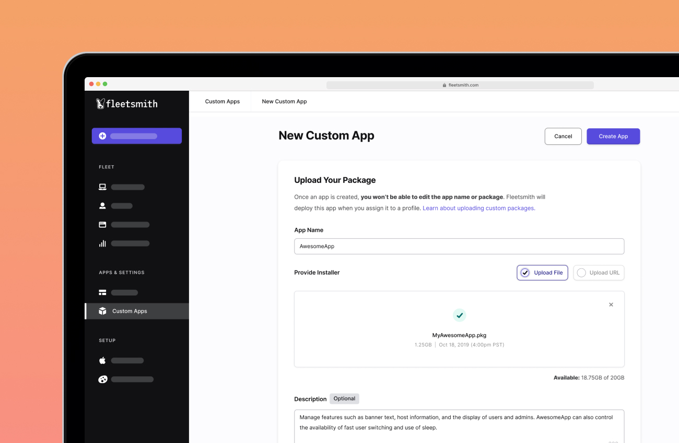Switch to the New Custom App tab
The height and width of the screenshot is (443, 679).
(x=284, y=102)
